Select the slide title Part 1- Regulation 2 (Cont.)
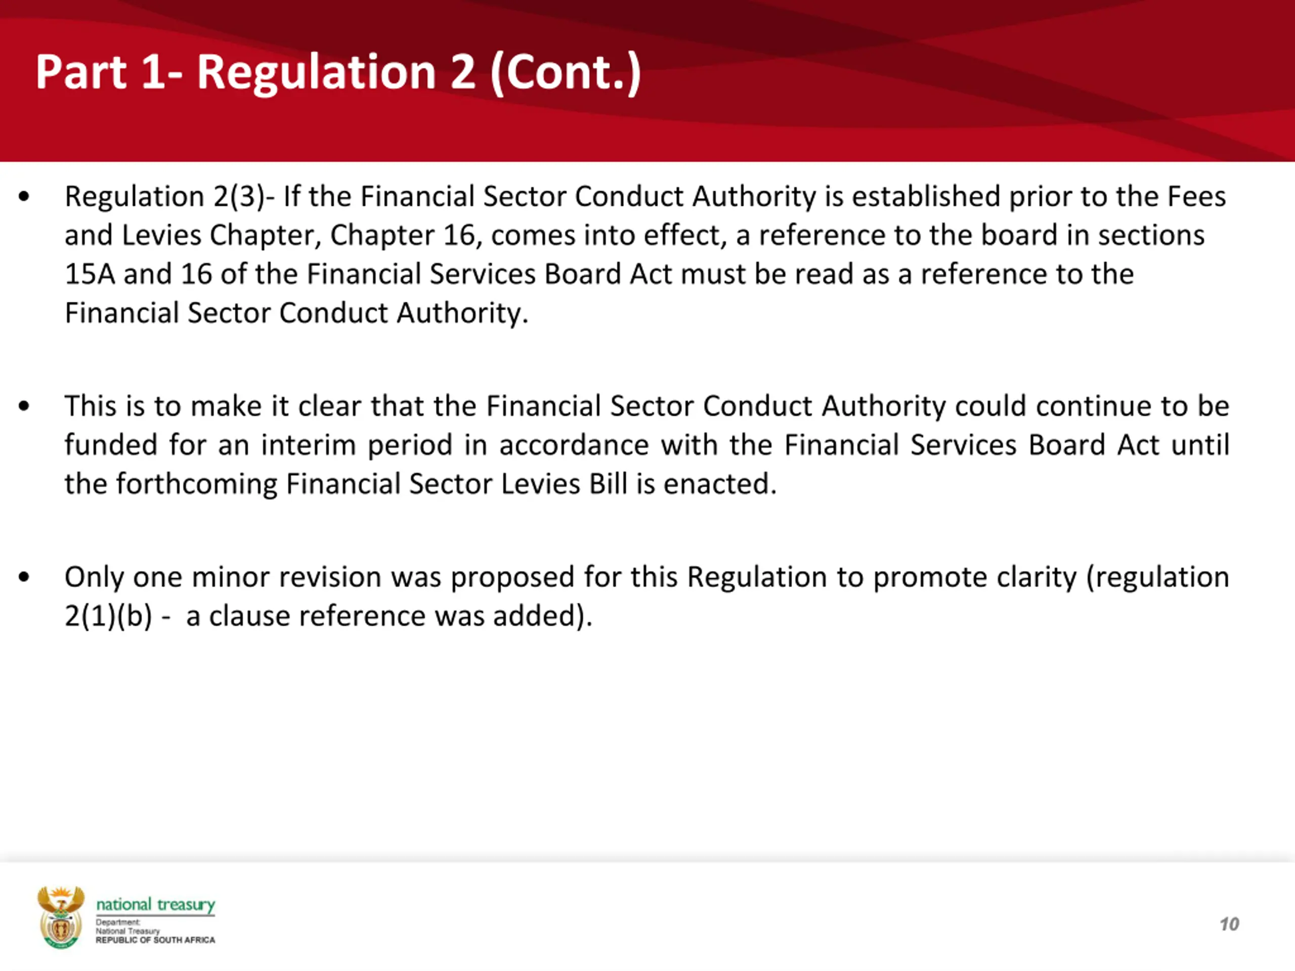The image size is (1295, 971). tap(338, 72)
